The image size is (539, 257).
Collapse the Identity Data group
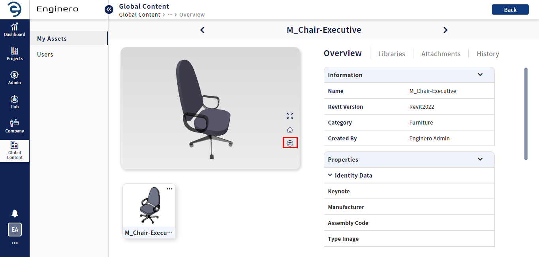[330, 175]
